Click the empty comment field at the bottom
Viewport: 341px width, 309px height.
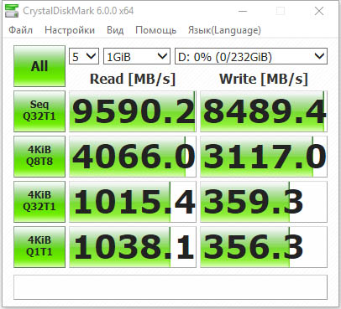170,287
